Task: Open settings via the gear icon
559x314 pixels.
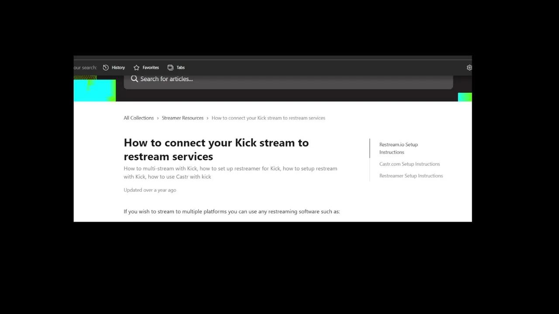Action: [x=469, y=68]
